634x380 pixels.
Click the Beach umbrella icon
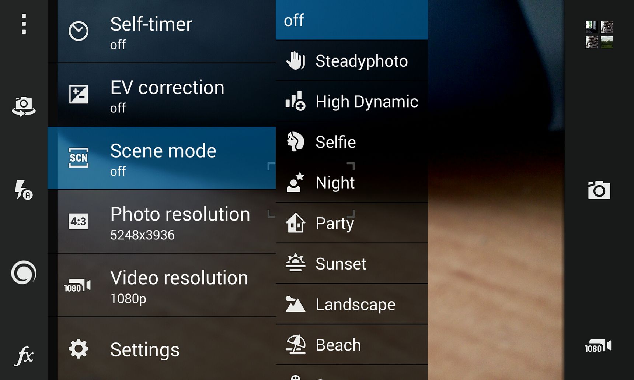[296, 344]
